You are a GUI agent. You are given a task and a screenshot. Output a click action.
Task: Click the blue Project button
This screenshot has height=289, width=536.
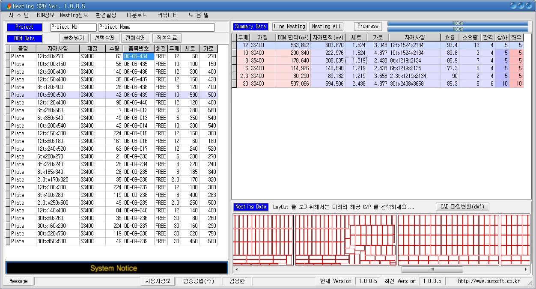[24, 27]
